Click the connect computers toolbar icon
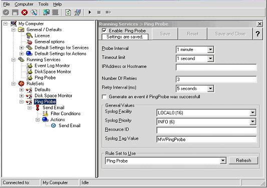The width and height of the screenshot is (267, 188). point(46,12)
